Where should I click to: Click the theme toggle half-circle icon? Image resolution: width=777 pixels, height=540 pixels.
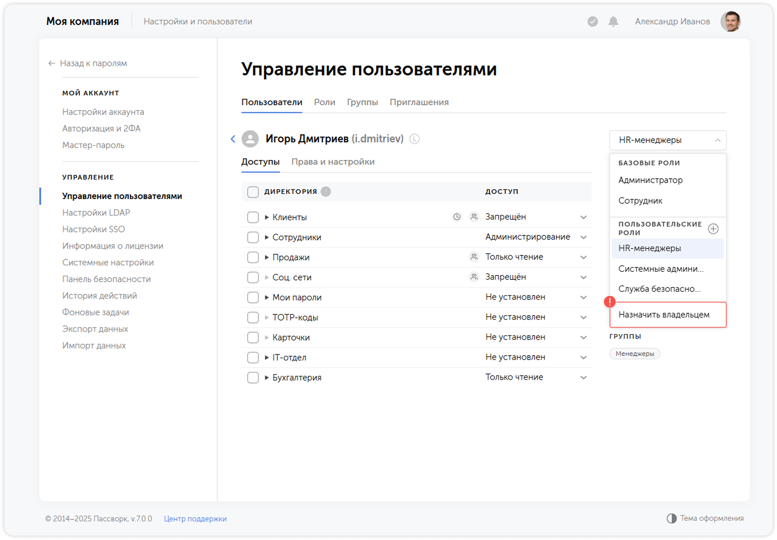coord(671,518)
